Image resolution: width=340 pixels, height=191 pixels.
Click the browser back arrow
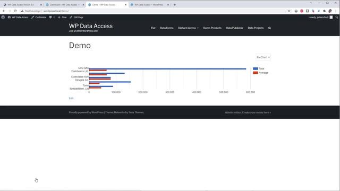tap(4, 11)
